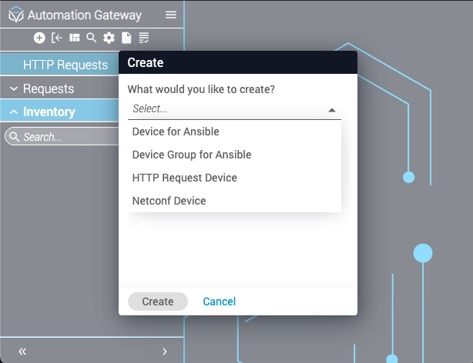Screen dimensions: 473x363
Task: Click the Automation Gateway logo icon
Action: coord(15,15)
